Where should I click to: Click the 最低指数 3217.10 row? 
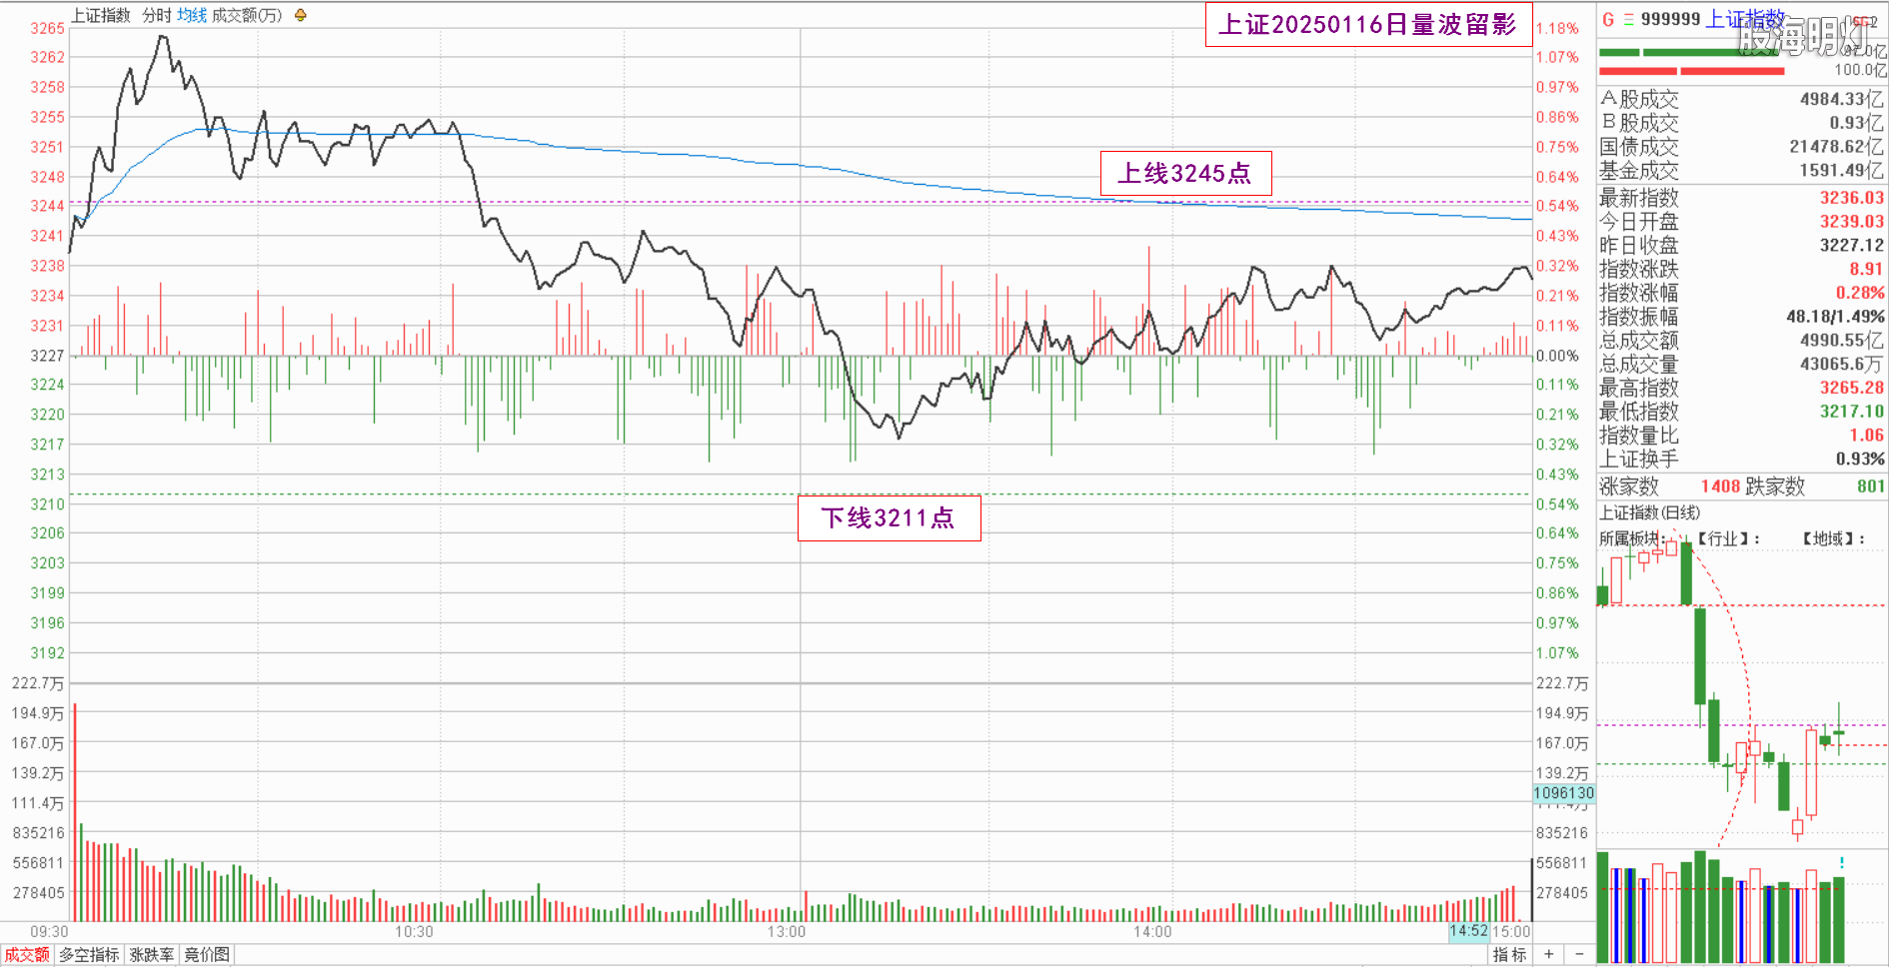pos(1742,412)
